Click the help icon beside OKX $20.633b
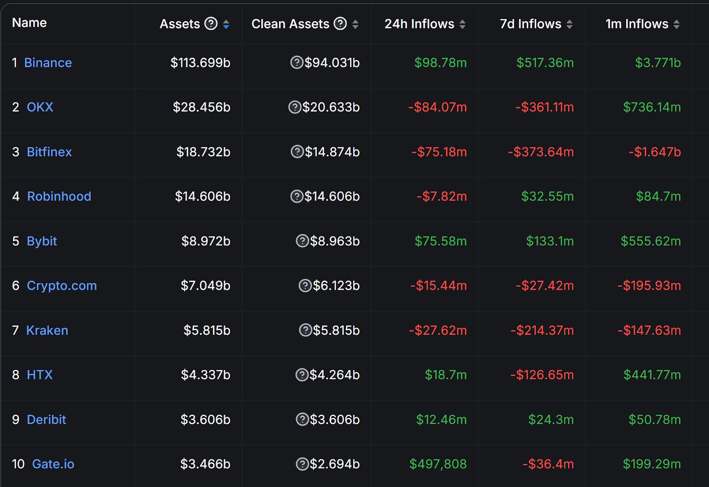This screenshot has height=487, width=709. coord(295,107)
